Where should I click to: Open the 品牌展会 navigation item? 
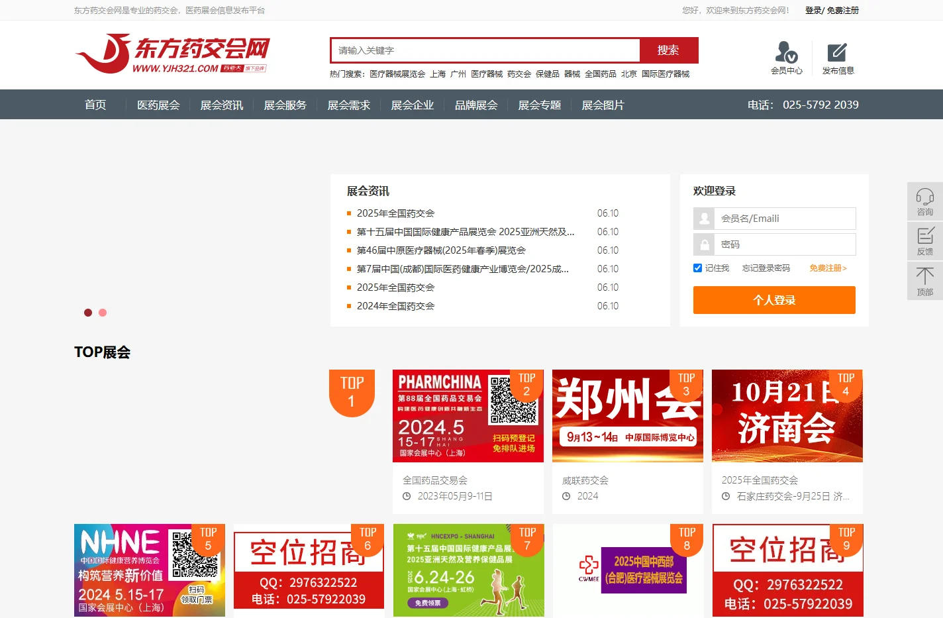pyautogui.click(x=476, y=105)
